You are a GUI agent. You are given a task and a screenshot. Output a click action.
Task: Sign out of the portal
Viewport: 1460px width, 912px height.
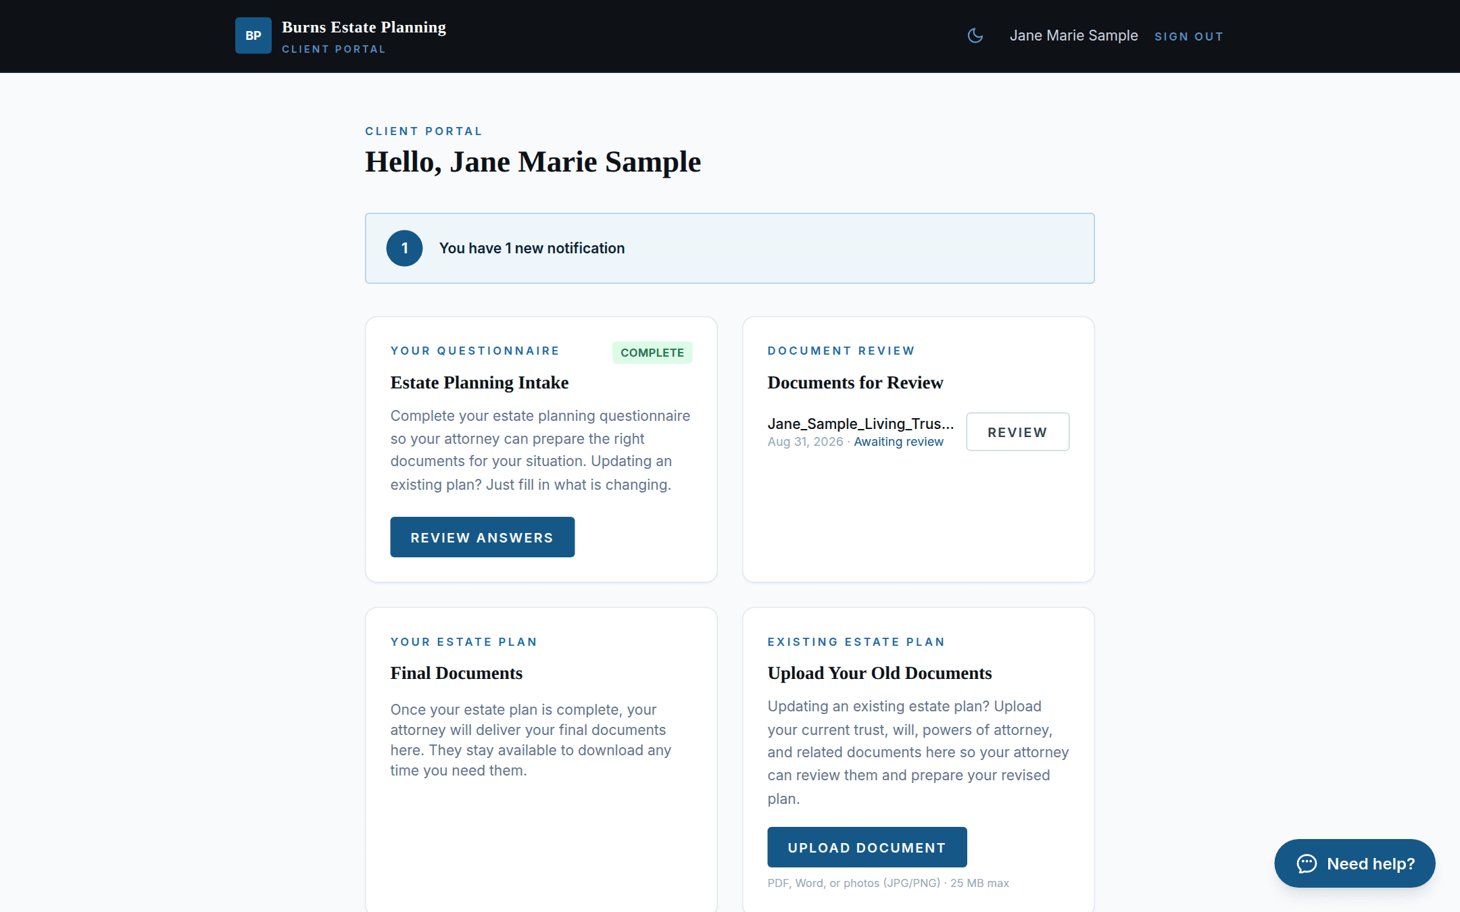[1189, 36]
